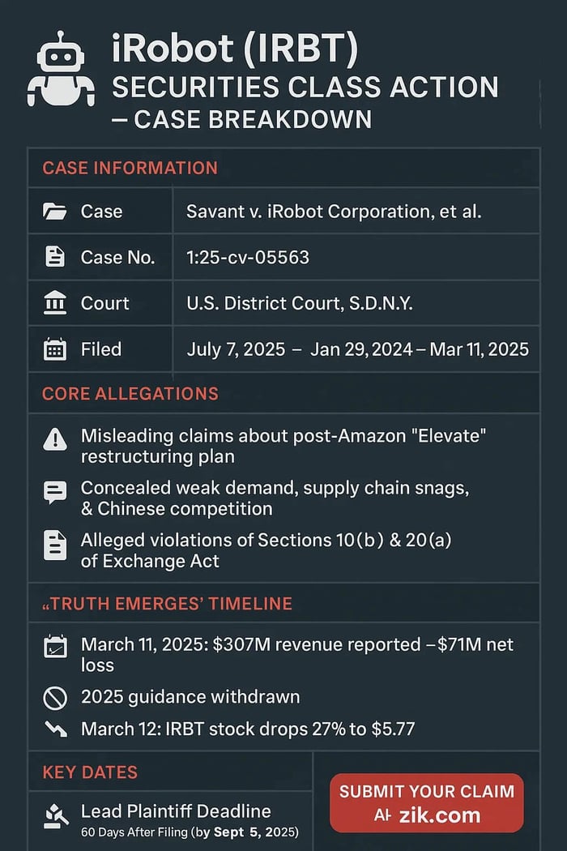This screenshot has height=851, width=567.
Task: Click the case number 1:25-cv-05563
Action: click(248, 258)
